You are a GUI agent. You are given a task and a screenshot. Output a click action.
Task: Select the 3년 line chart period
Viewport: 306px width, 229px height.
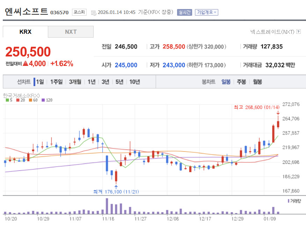click(105, 82)
